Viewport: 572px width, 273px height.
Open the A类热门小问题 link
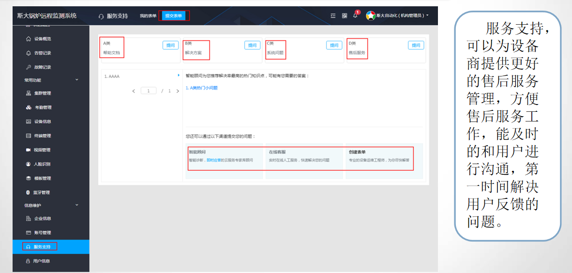(202, 88)
